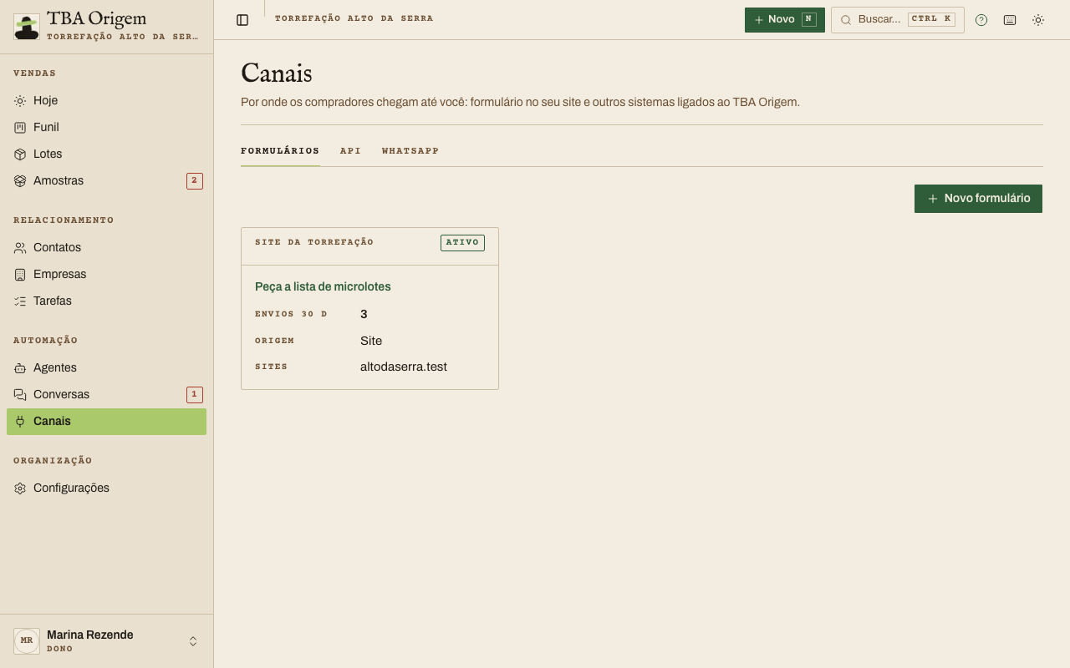Click the 'Envios 30 d' value 3
Image resolution: width=1070 pixels, height=668 pixels.
click(x=364, y=314)
